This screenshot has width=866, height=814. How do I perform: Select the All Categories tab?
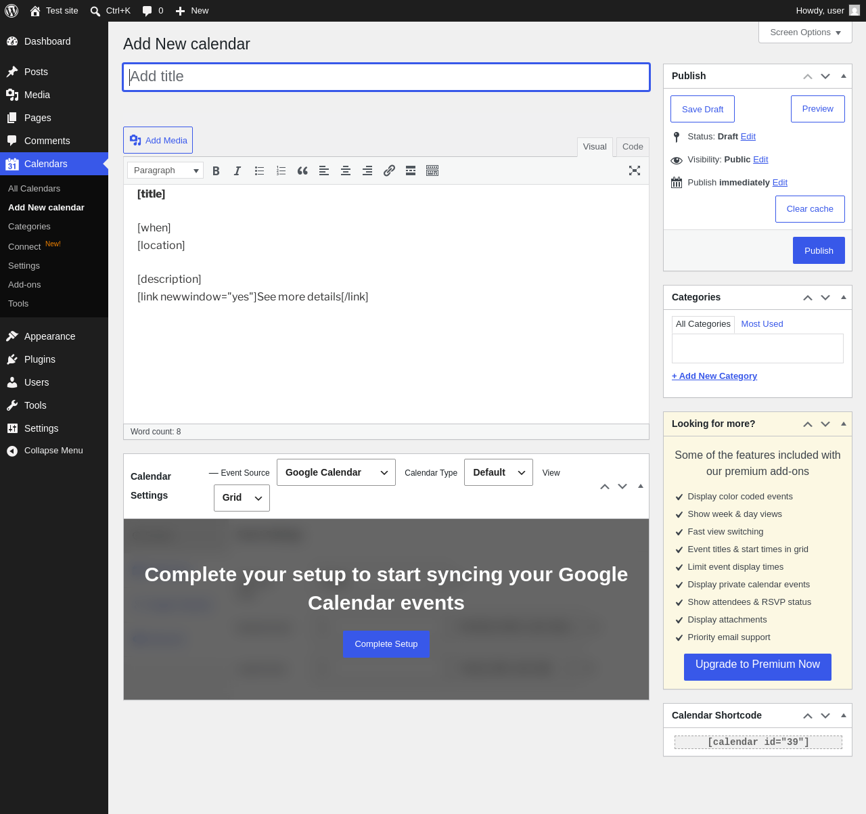click(703, 324)
